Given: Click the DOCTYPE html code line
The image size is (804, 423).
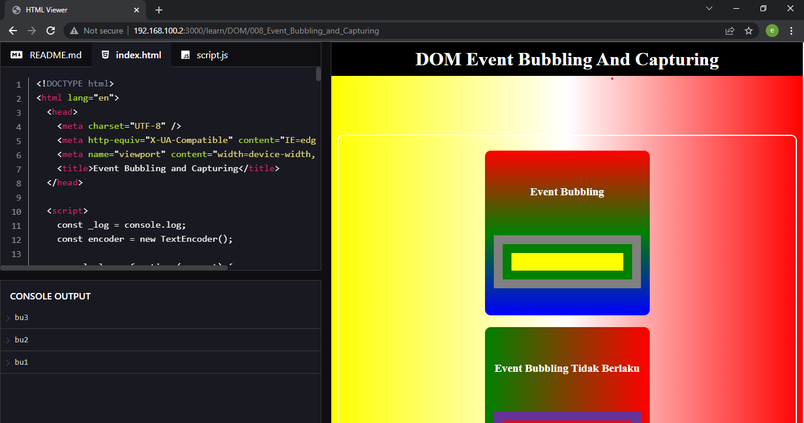Looking at the screenshot, I should [x=75, y=84].
